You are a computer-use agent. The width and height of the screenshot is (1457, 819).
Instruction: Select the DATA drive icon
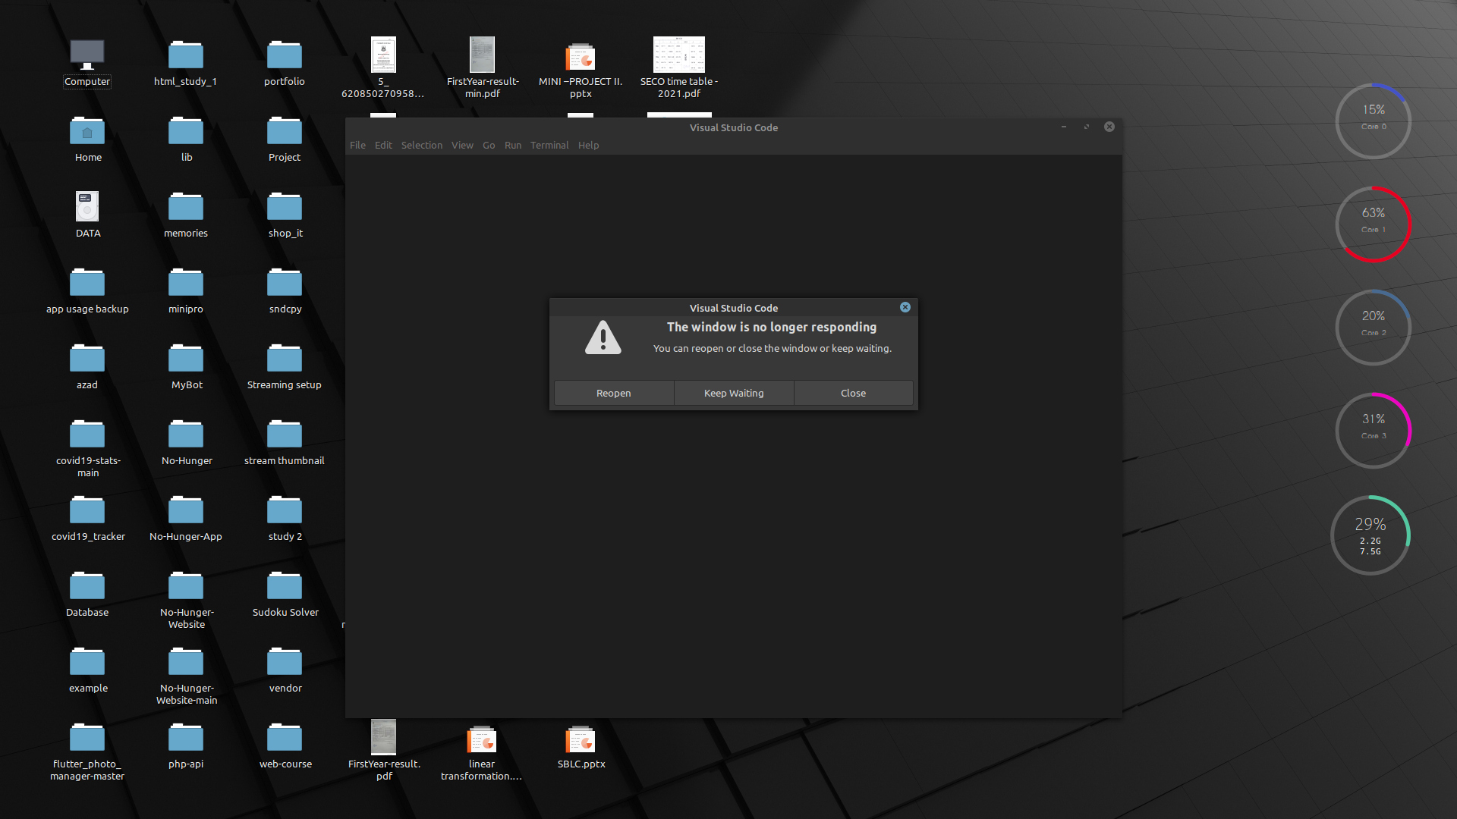pos(87,215)
